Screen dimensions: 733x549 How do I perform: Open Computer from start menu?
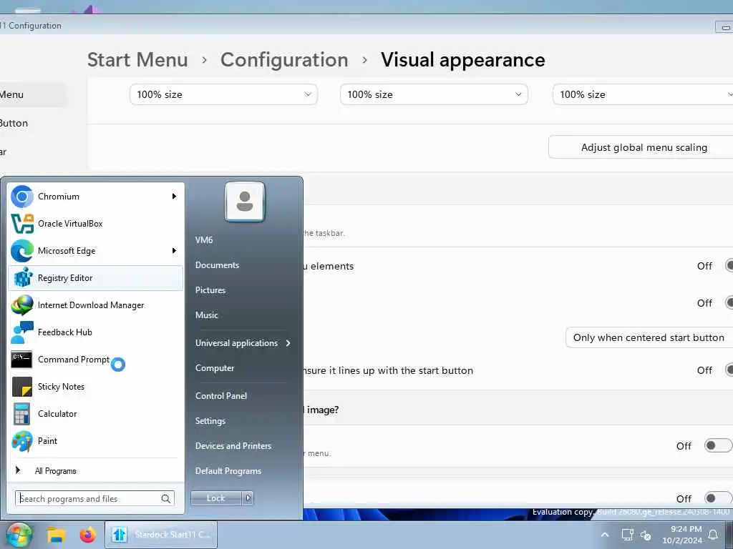215,368
